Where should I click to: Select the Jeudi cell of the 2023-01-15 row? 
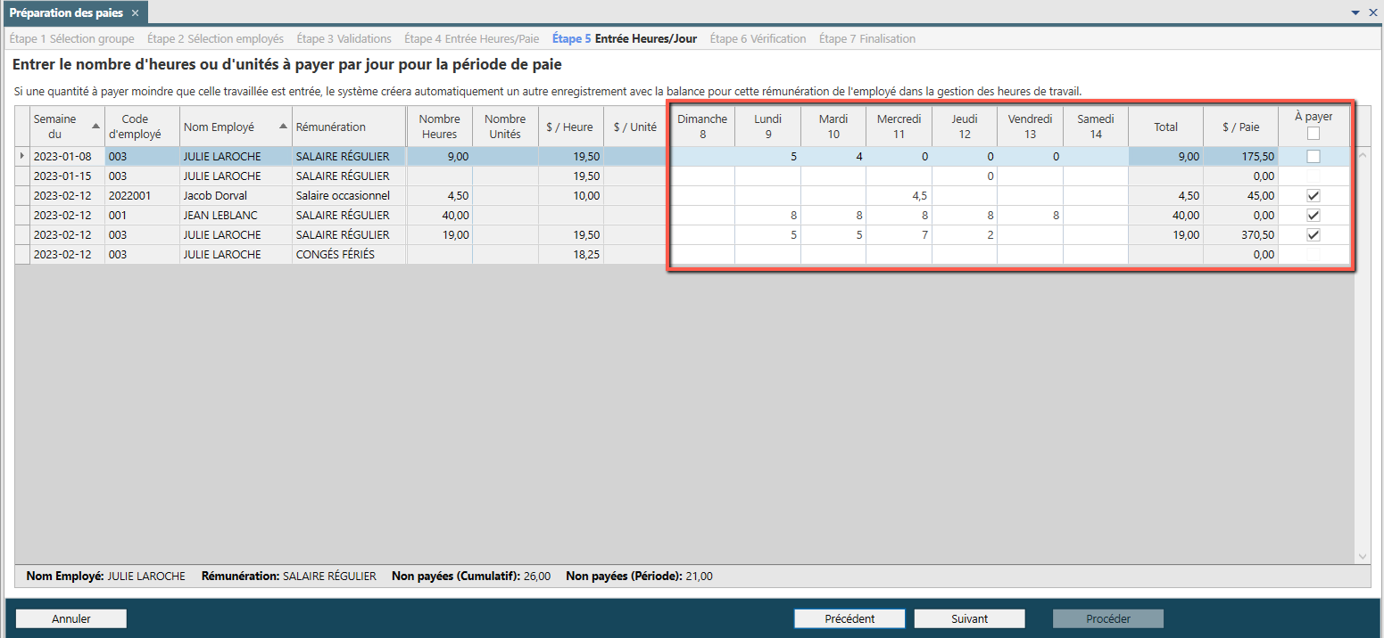pos(965,176)
